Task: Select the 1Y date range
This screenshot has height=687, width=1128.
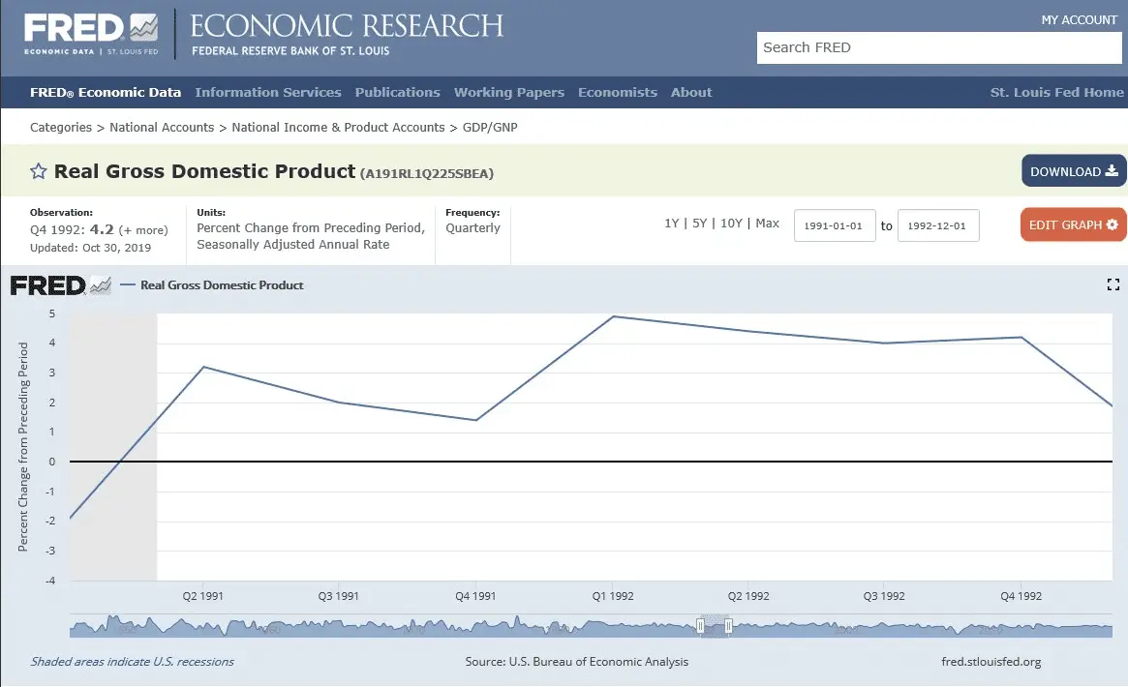Action: [671, 224]
